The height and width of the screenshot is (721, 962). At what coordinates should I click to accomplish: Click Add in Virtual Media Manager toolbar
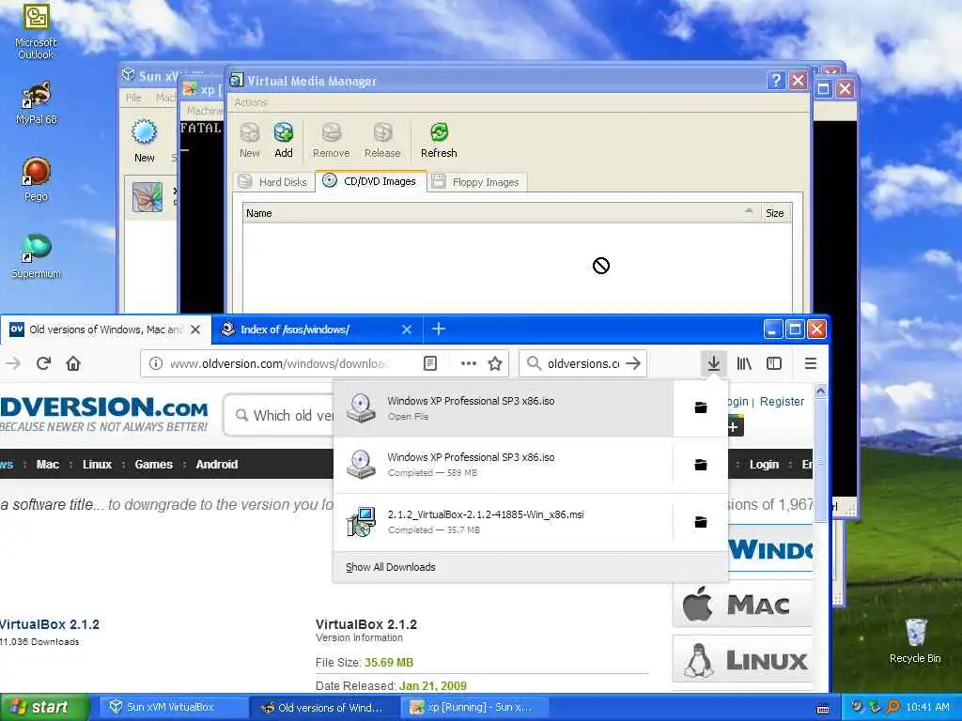284,141
